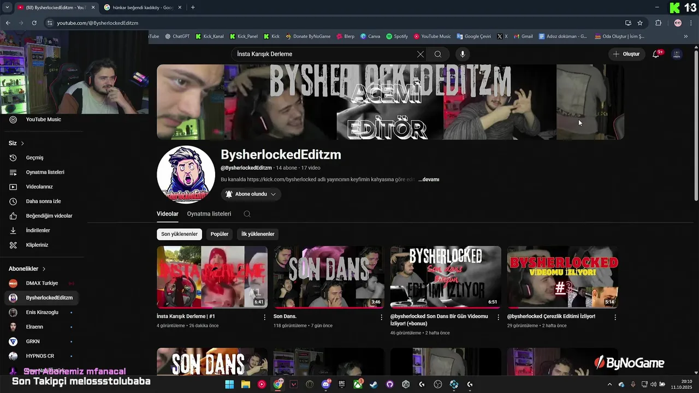Open the ChatGPT bookmark

coord(177,37)
